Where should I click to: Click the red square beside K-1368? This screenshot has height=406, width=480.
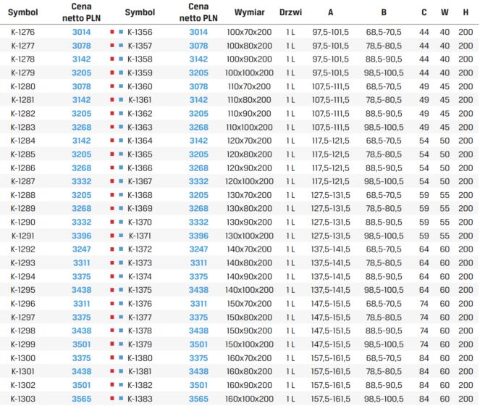point(112,195)
